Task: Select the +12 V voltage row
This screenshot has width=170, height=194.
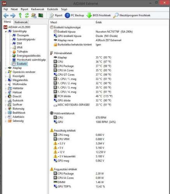Action: point(80,152)
